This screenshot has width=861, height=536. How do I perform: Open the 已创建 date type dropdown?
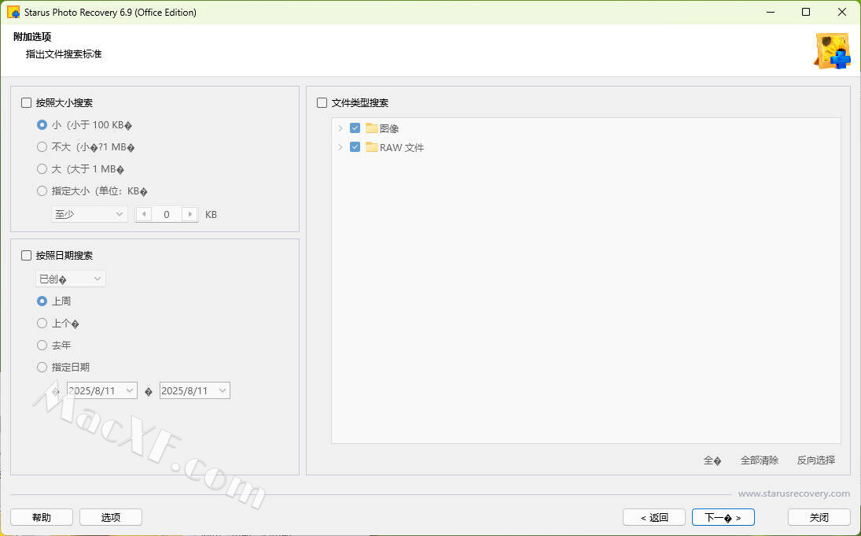[71, 279]
